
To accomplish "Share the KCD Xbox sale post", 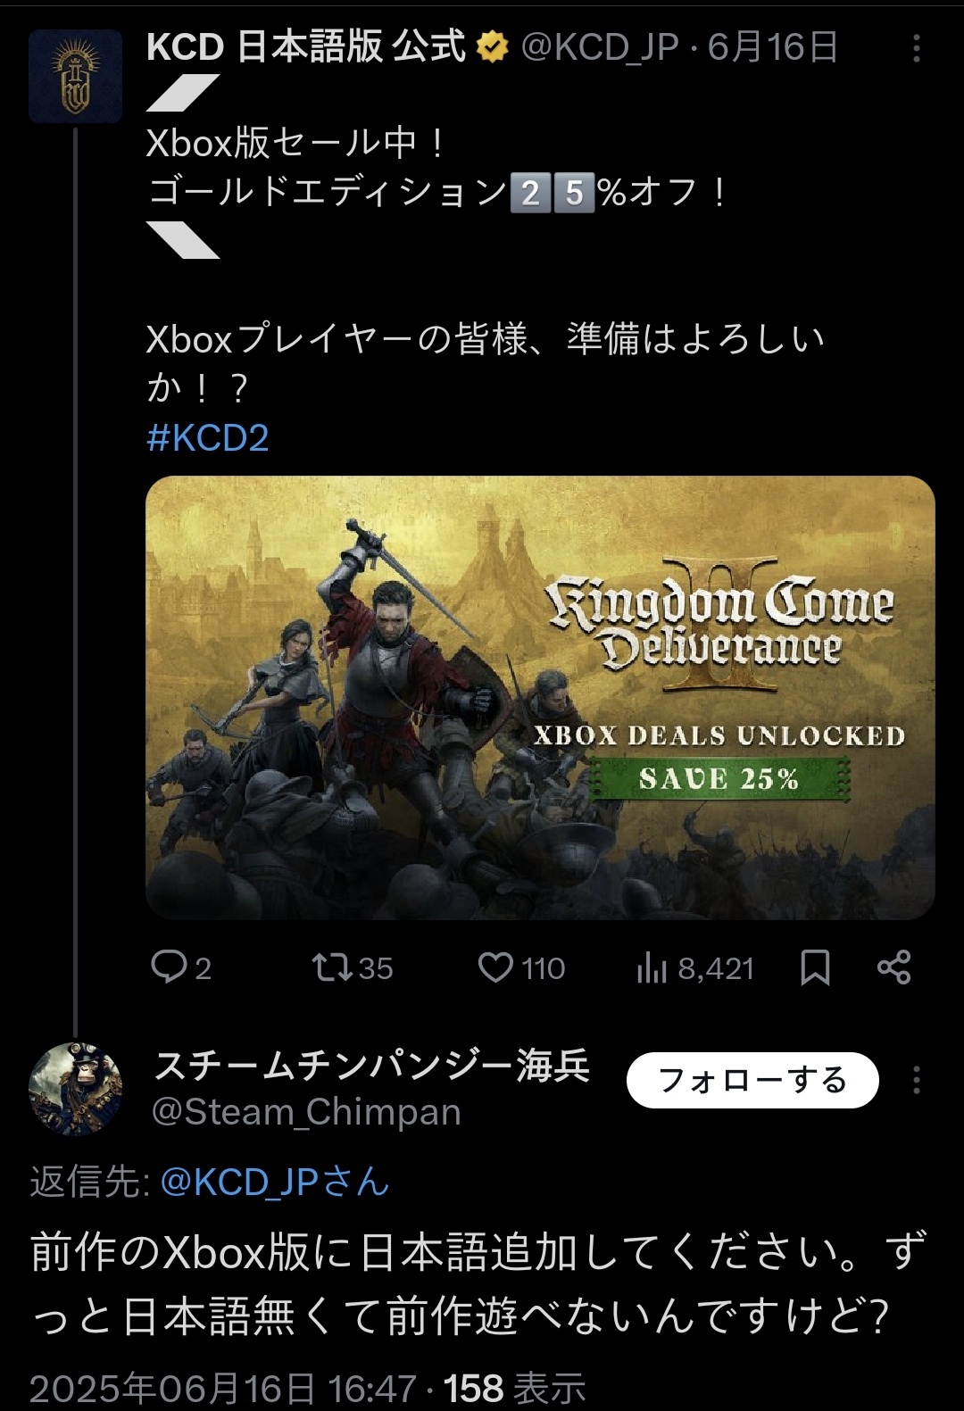I will click(x=893, y=967).
